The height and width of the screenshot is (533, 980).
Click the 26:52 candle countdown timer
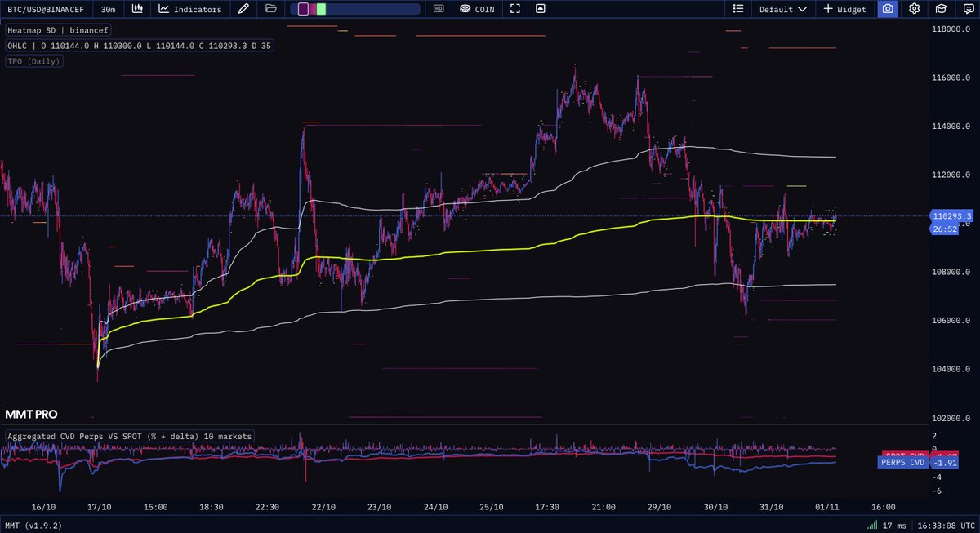tap(946, 229)
